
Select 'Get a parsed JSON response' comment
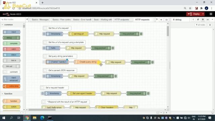tap(60, 70)
